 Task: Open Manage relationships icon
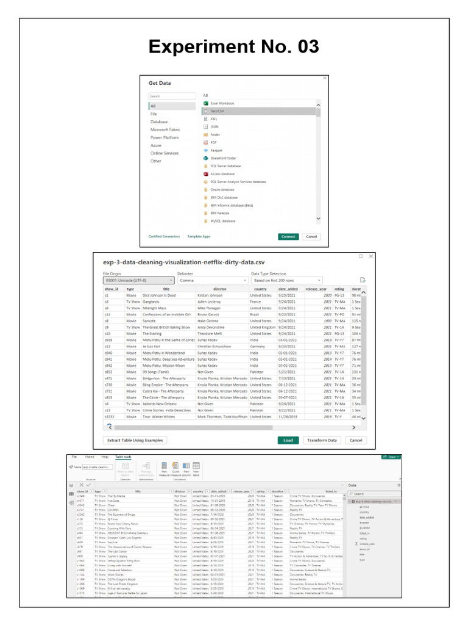click(146, 466)
